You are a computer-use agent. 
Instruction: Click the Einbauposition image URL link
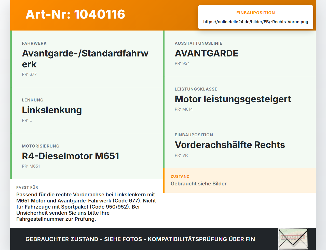[256, 22]
